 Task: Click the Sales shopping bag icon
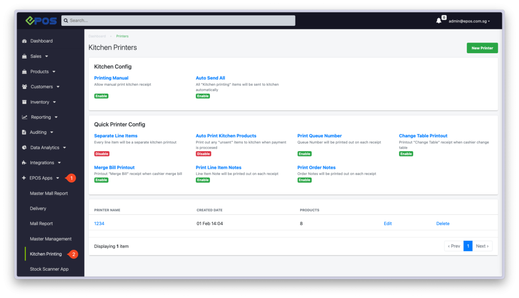tap(24, 56)
